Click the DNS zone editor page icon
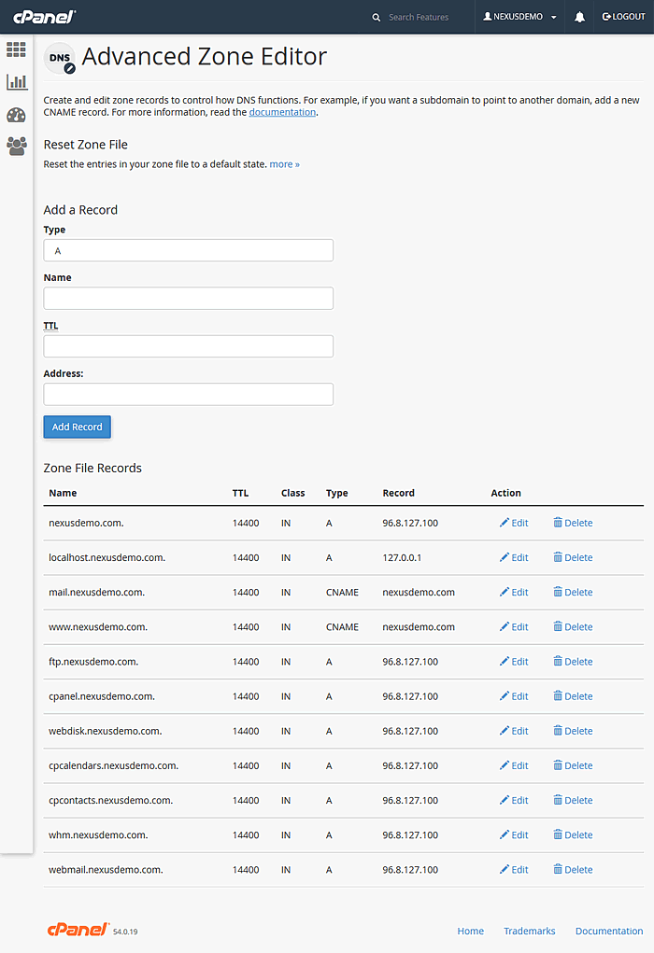Viewport: 654px width, 953px height. tap(60, 59)
